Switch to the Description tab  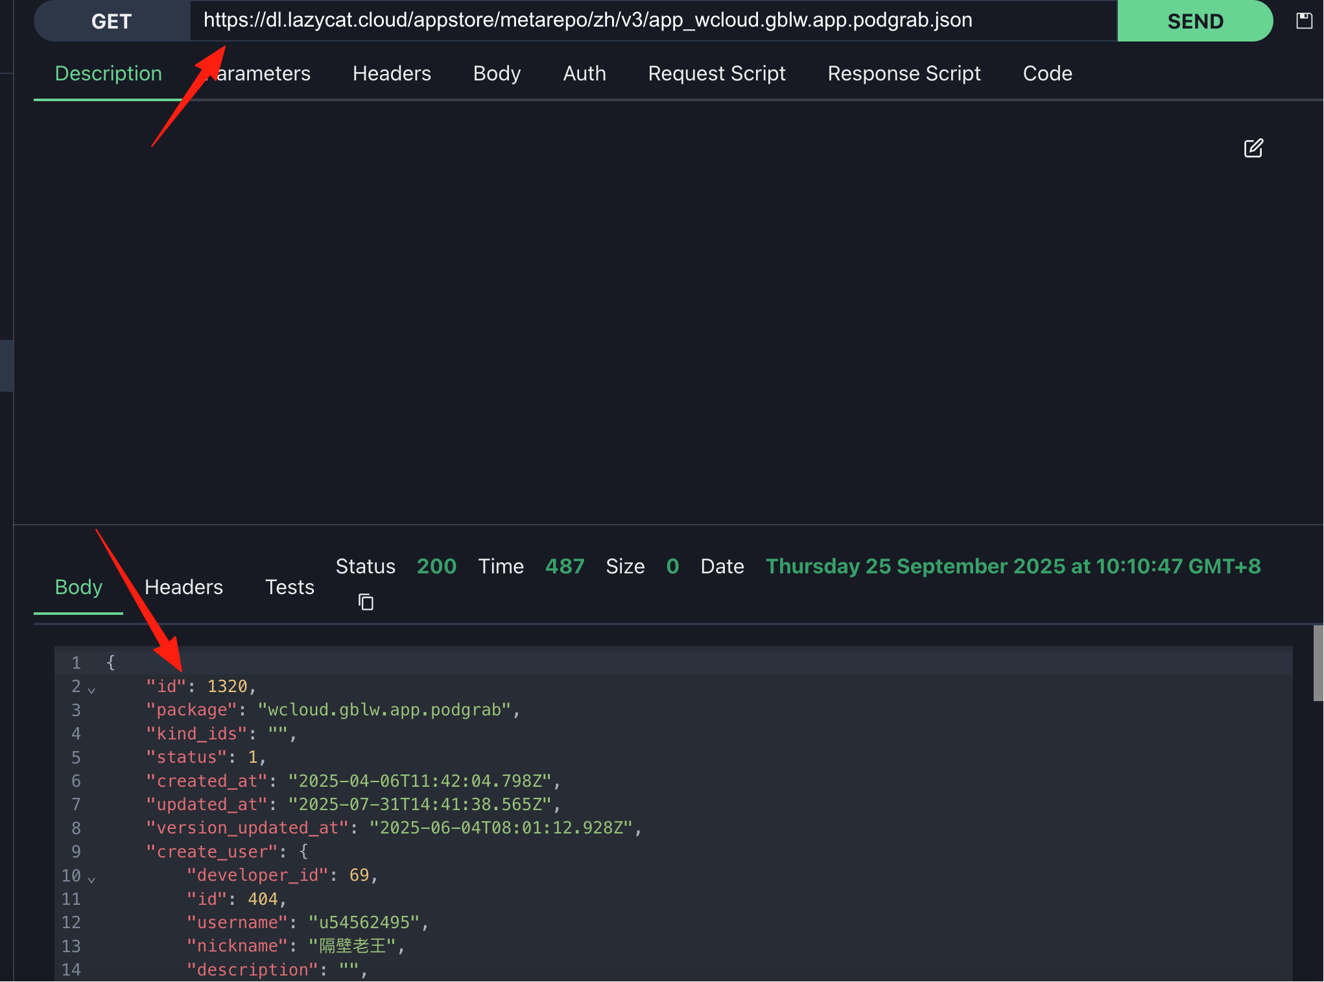[x=108, y=73]
